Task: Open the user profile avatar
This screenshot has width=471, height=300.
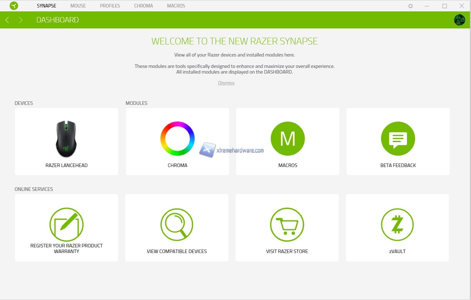Action: 459,20
